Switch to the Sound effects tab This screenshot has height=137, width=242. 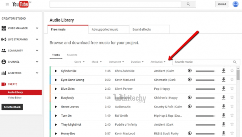click(141, 29)
